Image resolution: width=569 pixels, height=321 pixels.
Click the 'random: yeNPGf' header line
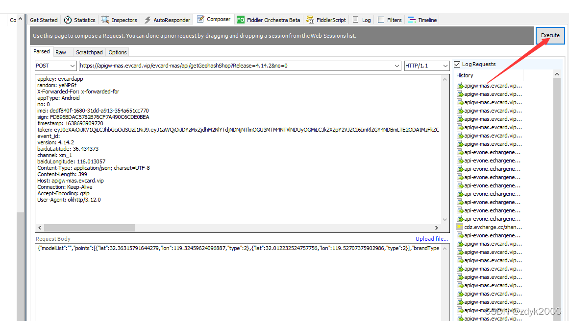click(57, 85)
